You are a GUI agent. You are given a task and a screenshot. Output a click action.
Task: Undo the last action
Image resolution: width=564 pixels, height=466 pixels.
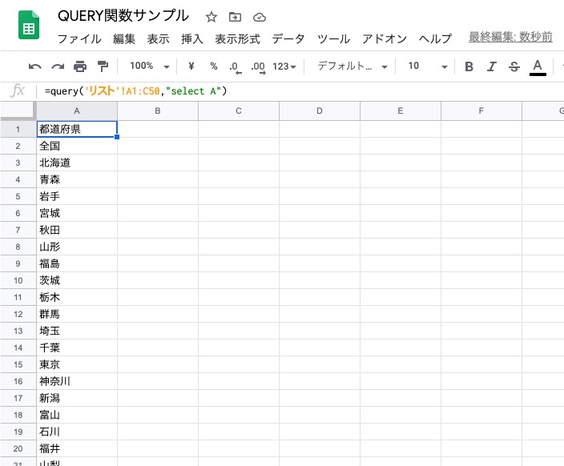(x=35, y=66)
